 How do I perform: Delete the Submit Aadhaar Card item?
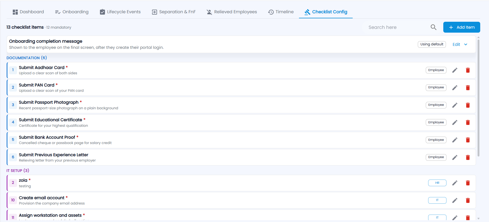468,70
